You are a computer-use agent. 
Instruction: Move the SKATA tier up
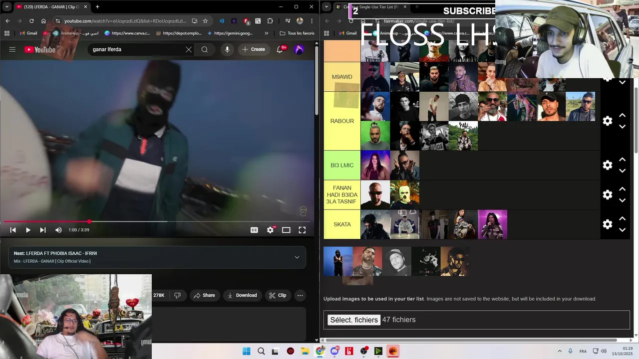(x=623, y=218)
